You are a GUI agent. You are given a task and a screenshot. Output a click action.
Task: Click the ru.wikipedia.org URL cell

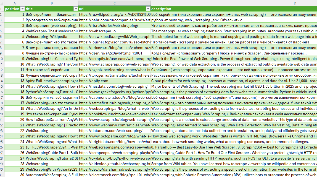(x=114, y=14)
